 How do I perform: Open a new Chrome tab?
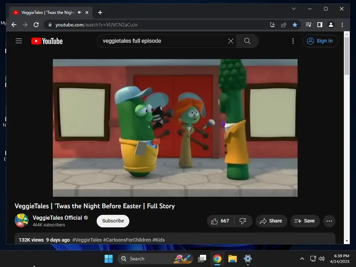tap(100, 13)
